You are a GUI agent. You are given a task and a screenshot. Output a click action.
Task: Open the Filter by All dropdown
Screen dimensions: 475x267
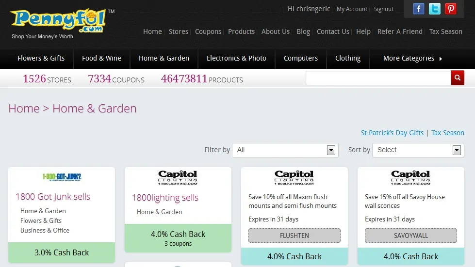[285, 150]
